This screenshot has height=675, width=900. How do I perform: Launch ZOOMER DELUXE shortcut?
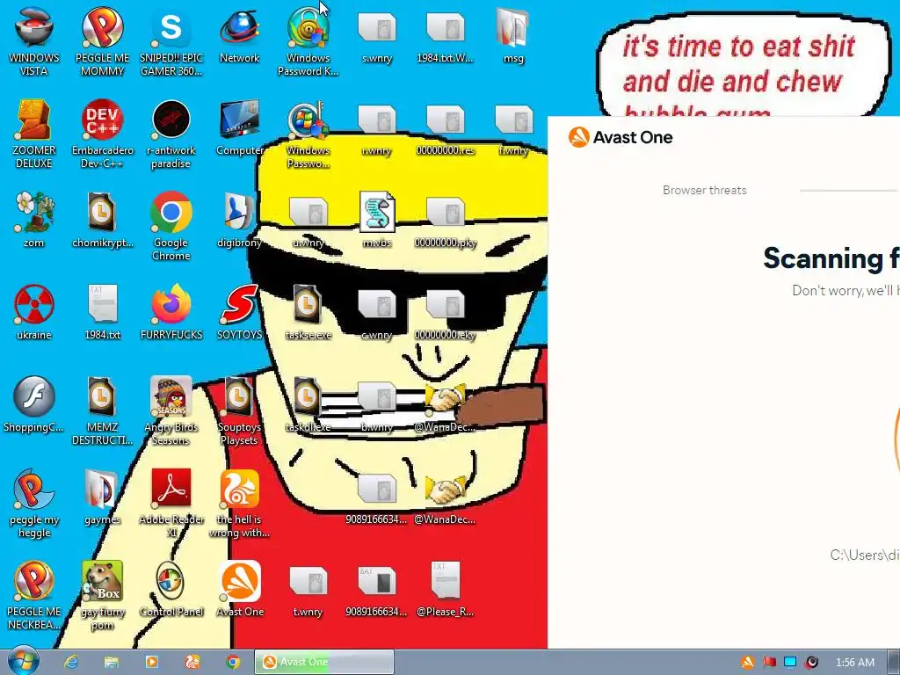tap(34, 134)
